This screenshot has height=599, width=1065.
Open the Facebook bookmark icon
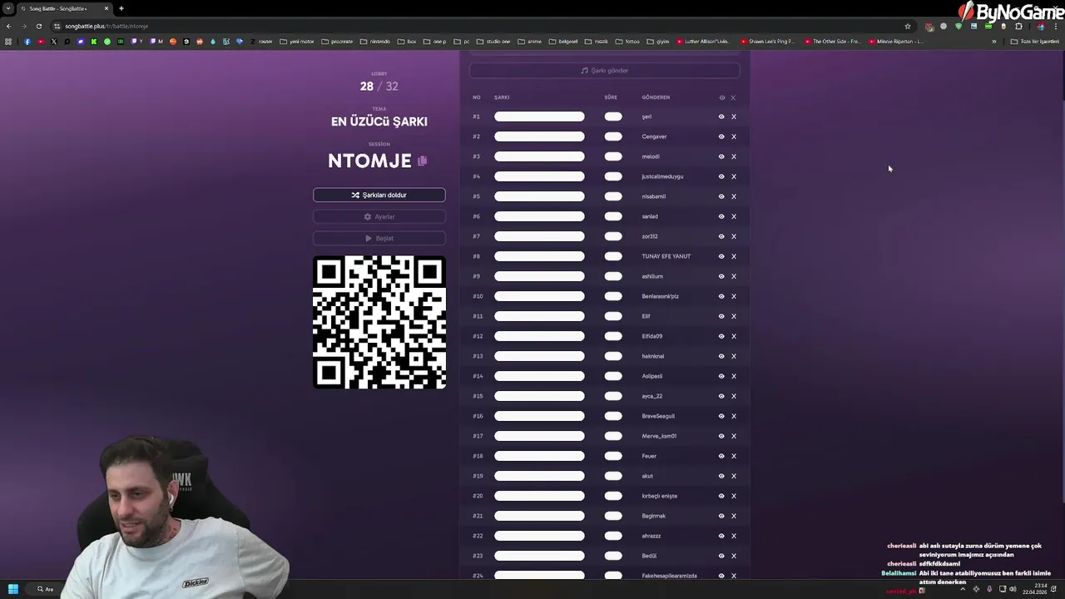27,42
